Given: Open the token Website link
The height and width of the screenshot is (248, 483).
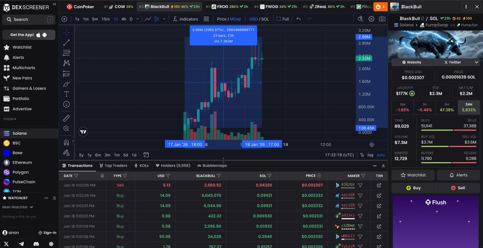Looking at the screenshot, I should point(412,62).
